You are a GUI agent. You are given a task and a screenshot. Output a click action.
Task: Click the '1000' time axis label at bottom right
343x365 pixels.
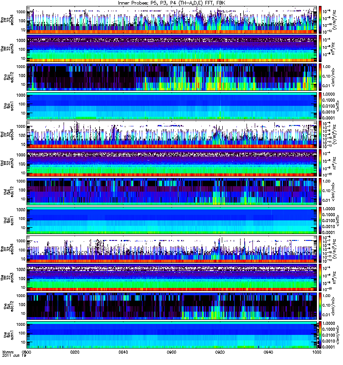[316, 352]
